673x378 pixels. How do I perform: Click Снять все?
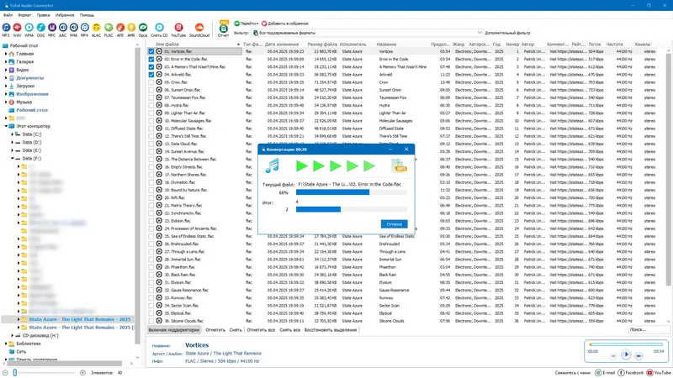[x=289, y=330]
